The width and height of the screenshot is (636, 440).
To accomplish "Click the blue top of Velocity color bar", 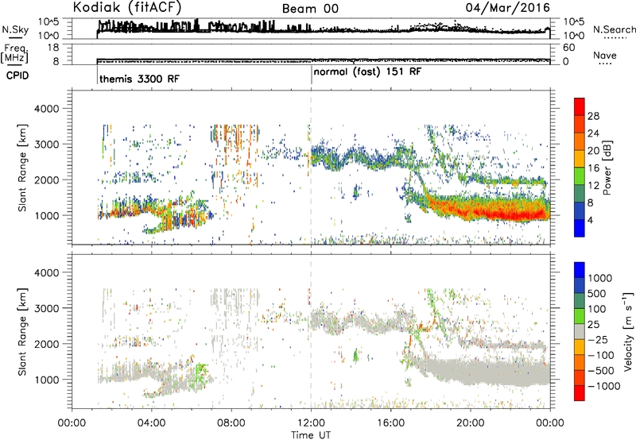I will [580, 270].
